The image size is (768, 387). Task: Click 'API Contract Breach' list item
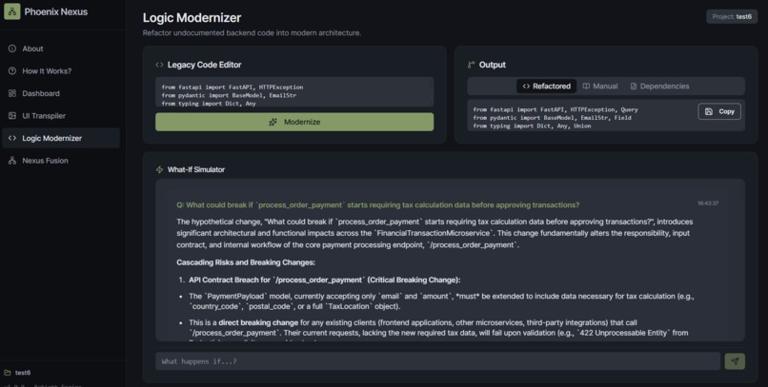[324, 280]
